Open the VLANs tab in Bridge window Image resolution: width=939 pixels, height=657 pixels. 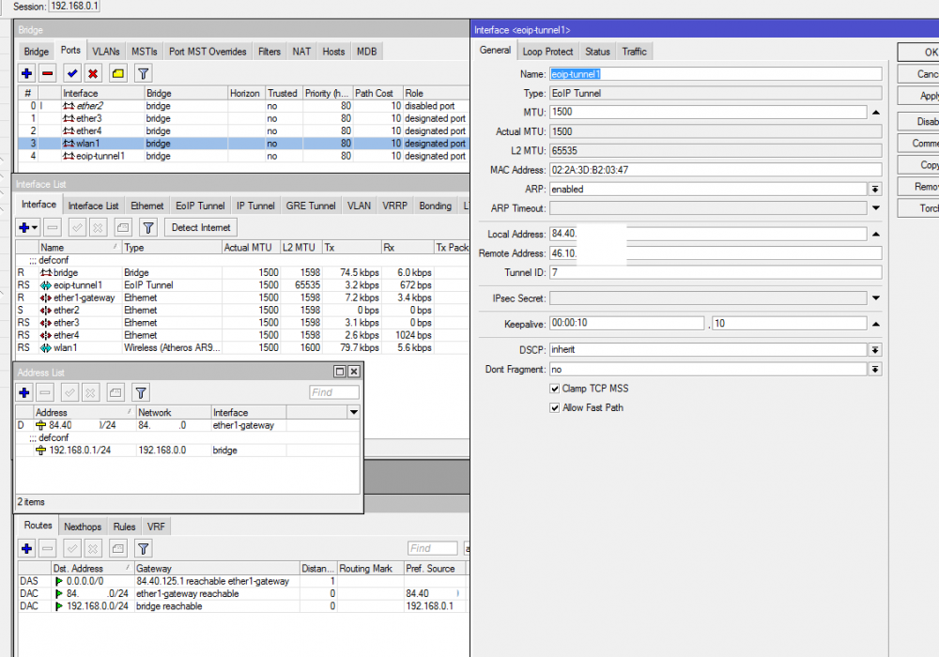click(x=105, y=51)
